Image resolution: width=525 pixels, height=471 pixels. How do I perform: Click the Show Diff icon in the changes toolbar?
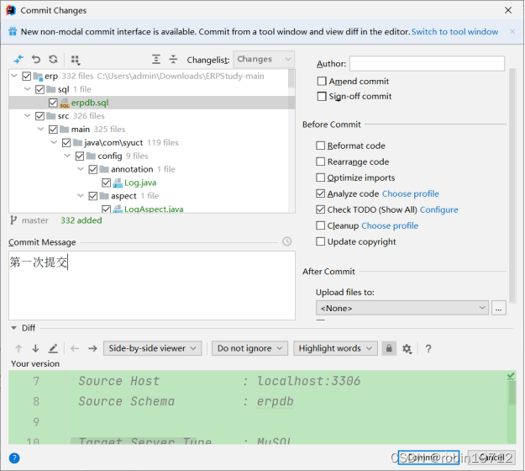pyautogui.click(x=18, y=60)
